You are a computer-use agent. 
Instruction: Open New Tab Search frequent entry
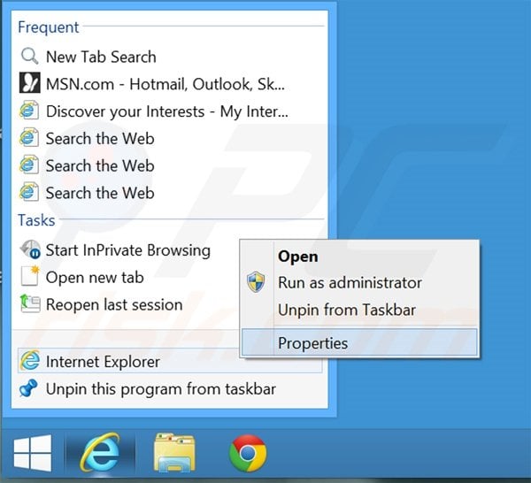170,57
